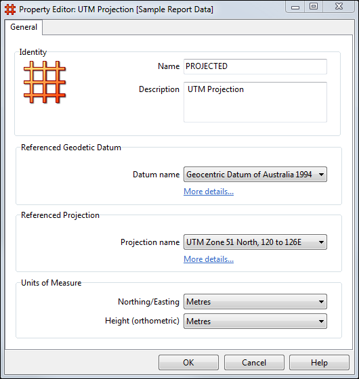Click the OK button

pos(188,363)
